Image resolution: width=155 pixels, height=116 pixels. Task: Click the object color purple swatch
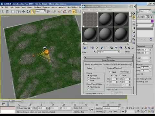[x=152, y=21]
